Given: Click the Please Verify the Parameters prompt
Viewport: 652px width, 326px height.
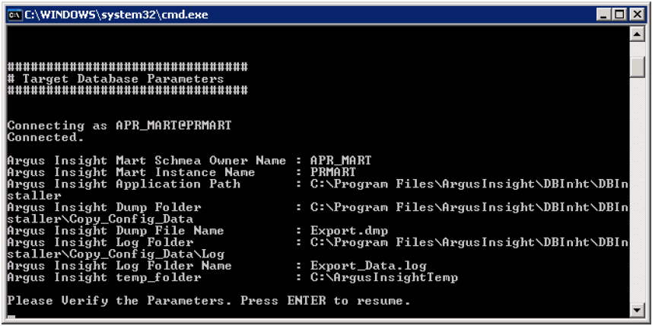Looking at the screenshot, I should coord(208,301).
